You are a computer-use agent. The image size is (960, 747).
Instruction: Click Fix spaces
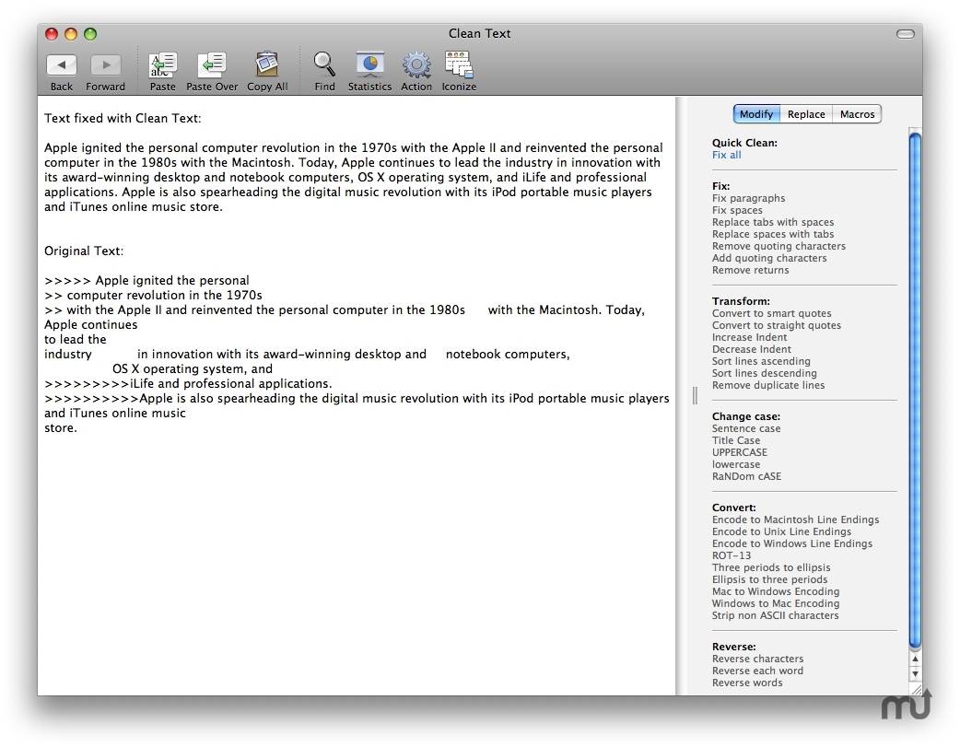coord(737,210)
